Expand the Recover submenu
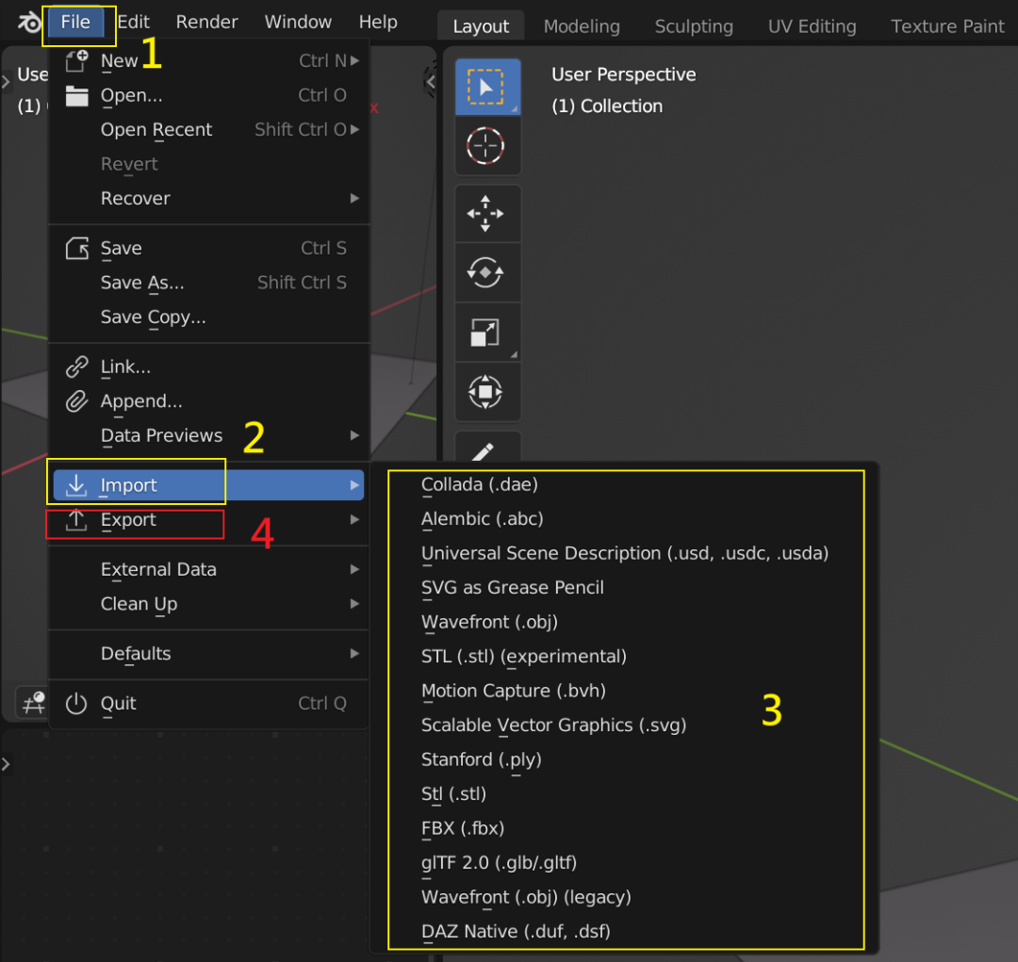Image resolution: width=1018 pixels, height=962 pixels. point(209,198)
